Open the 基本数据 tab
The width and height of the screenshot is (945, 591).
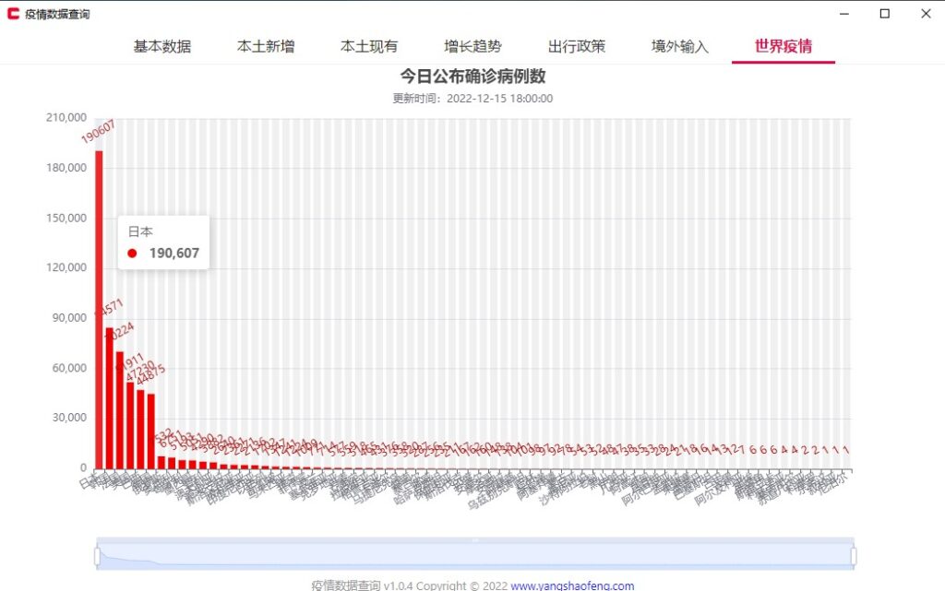tap(162, 46)
